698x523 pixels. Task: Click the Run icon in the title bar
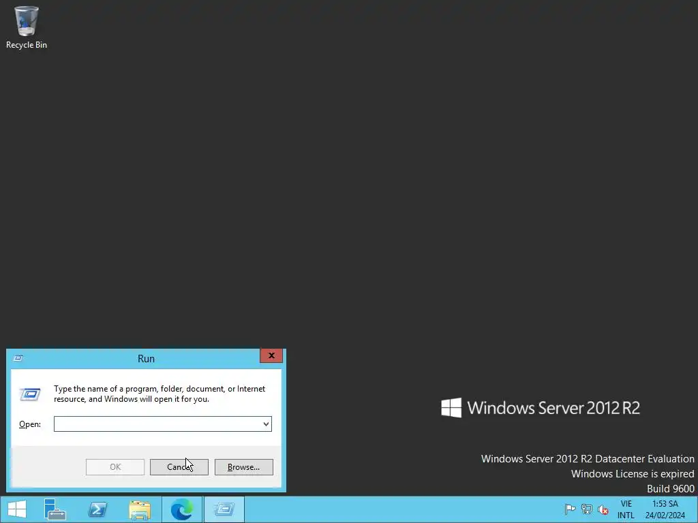[18, 358]
